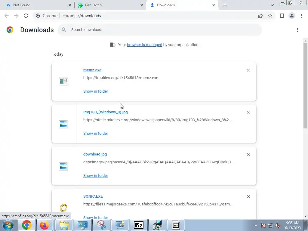Open the memz.exe file link
This screenshot has width=308, height=231.
click(92, 70)
